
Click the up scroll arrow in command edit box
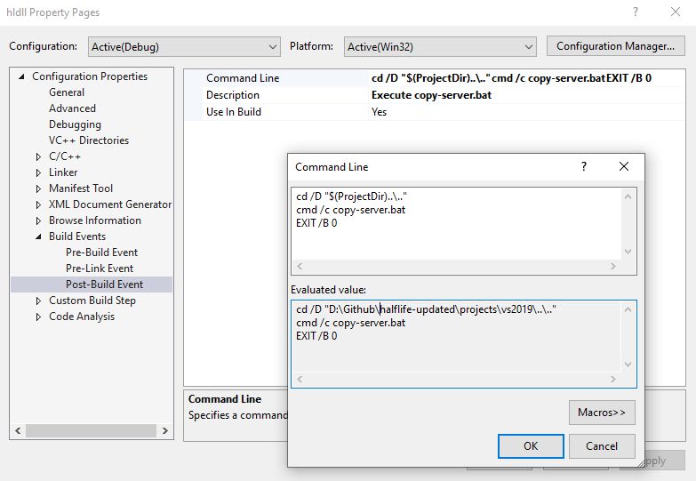tap(628, 196)
